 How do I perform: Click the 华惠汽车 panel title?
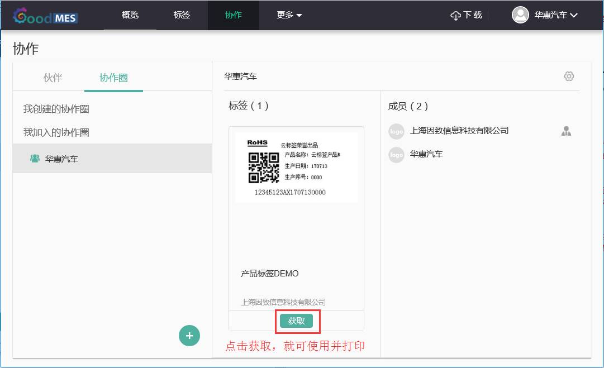click(240, 76)
